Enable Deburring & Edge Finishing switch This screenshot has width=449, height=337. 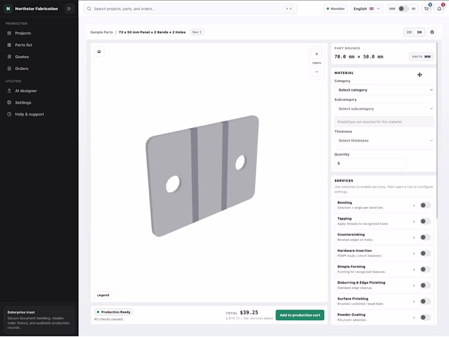tap(425, 285)
